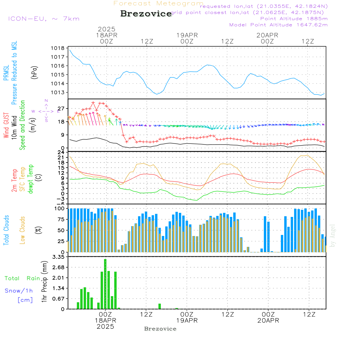Click the red '2m Temp' label
This screenshot has width=340, height=340.
pos(14,181)
